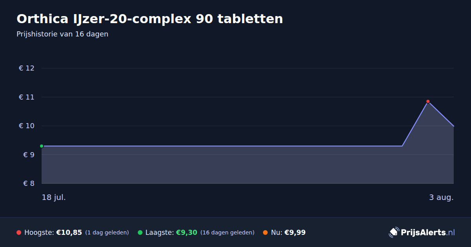The height and width of the screenshot is (247, 471).
Task: Click the € 12 axis label
Action: (x=27, y=68)
